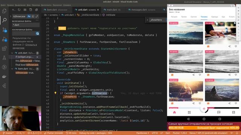The image size is (241, 135).
Task: Toggle search details with the ellipsis
Action: pyautogui.click(x=37, y=20)
